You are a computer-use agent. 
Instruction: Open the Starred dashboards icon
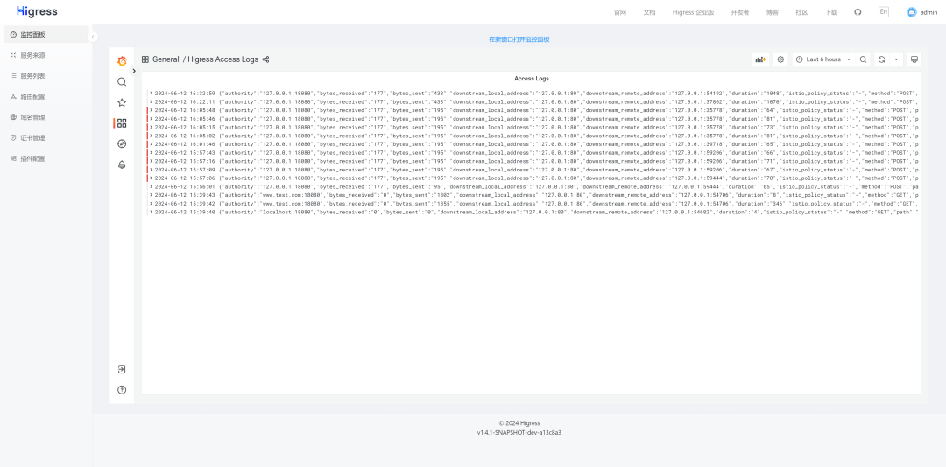[x=122, y=102]
